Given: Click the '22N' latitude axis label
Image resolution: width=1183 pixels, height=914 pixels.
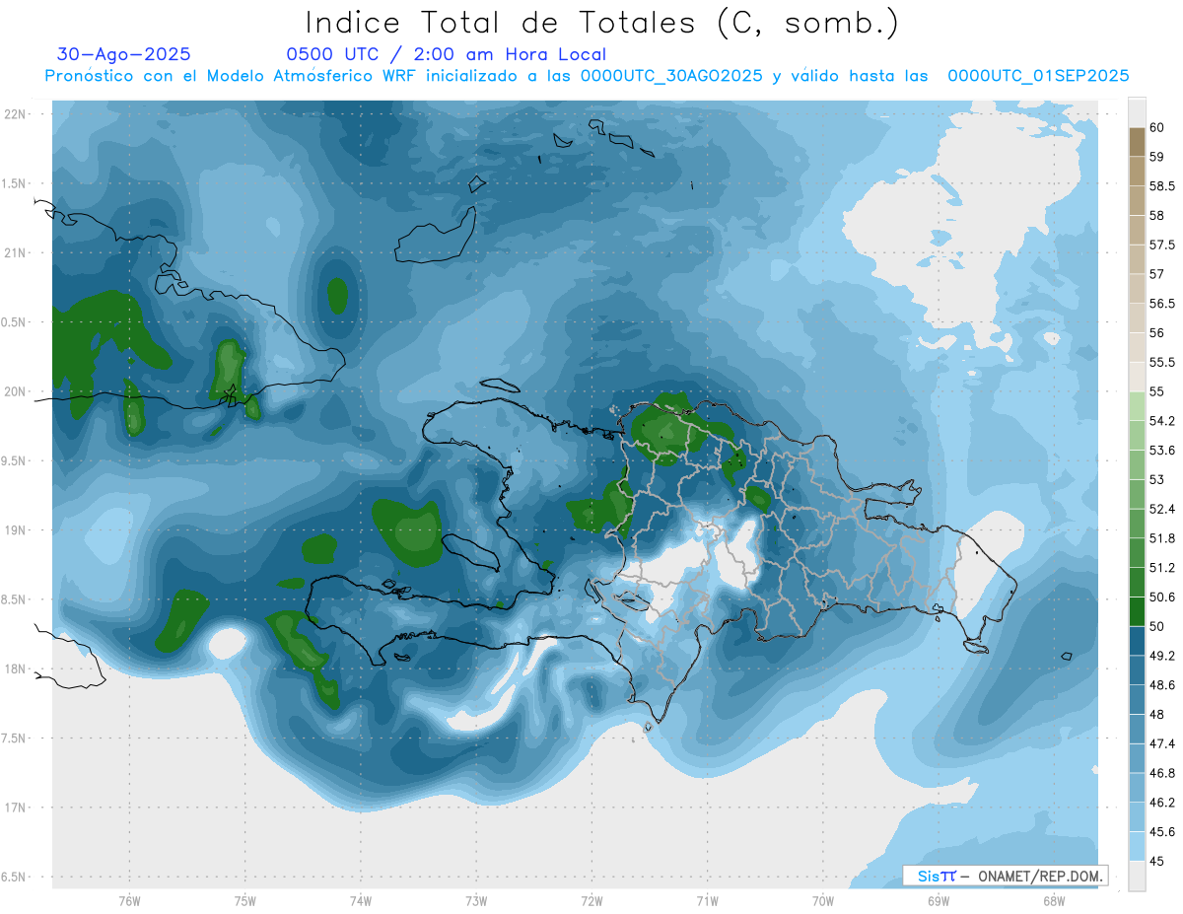Looking at the screenshot, I should 15,114.
